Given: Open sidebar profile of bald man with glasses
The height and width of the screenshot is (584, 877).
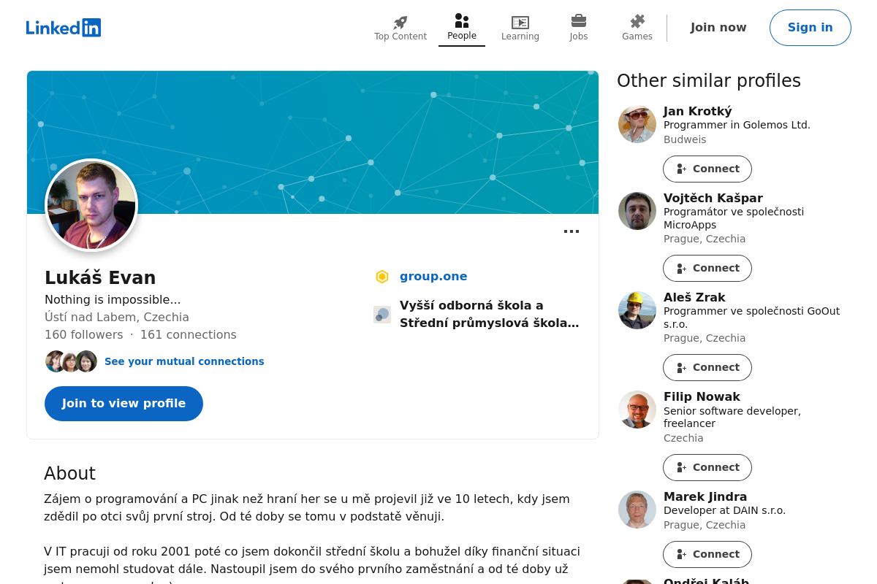Looking at the screenshot, I should (x=637, y=410).
